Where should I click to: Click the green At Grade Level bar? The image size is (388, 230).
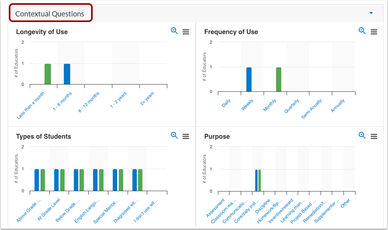click(62, 180)
